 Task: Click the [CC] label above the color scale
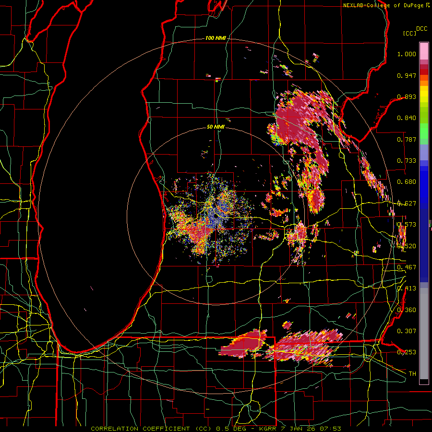pyautogui.click(x=410, y=33)
